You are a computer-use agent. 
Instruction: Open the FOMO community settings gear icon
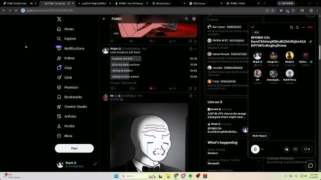(194, 19)
